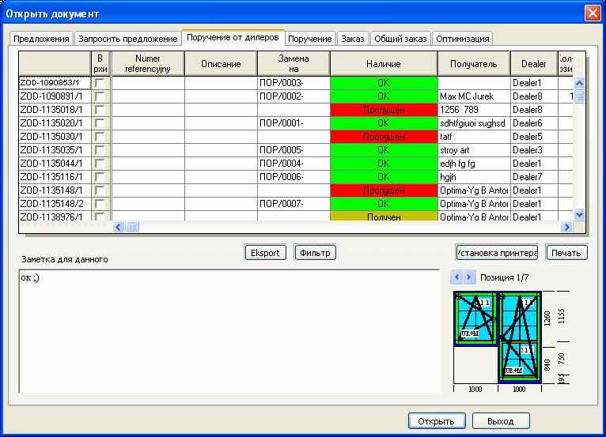The image size is (606, 437).
Task: Open the Оптимизация tab
Action: 463,39
